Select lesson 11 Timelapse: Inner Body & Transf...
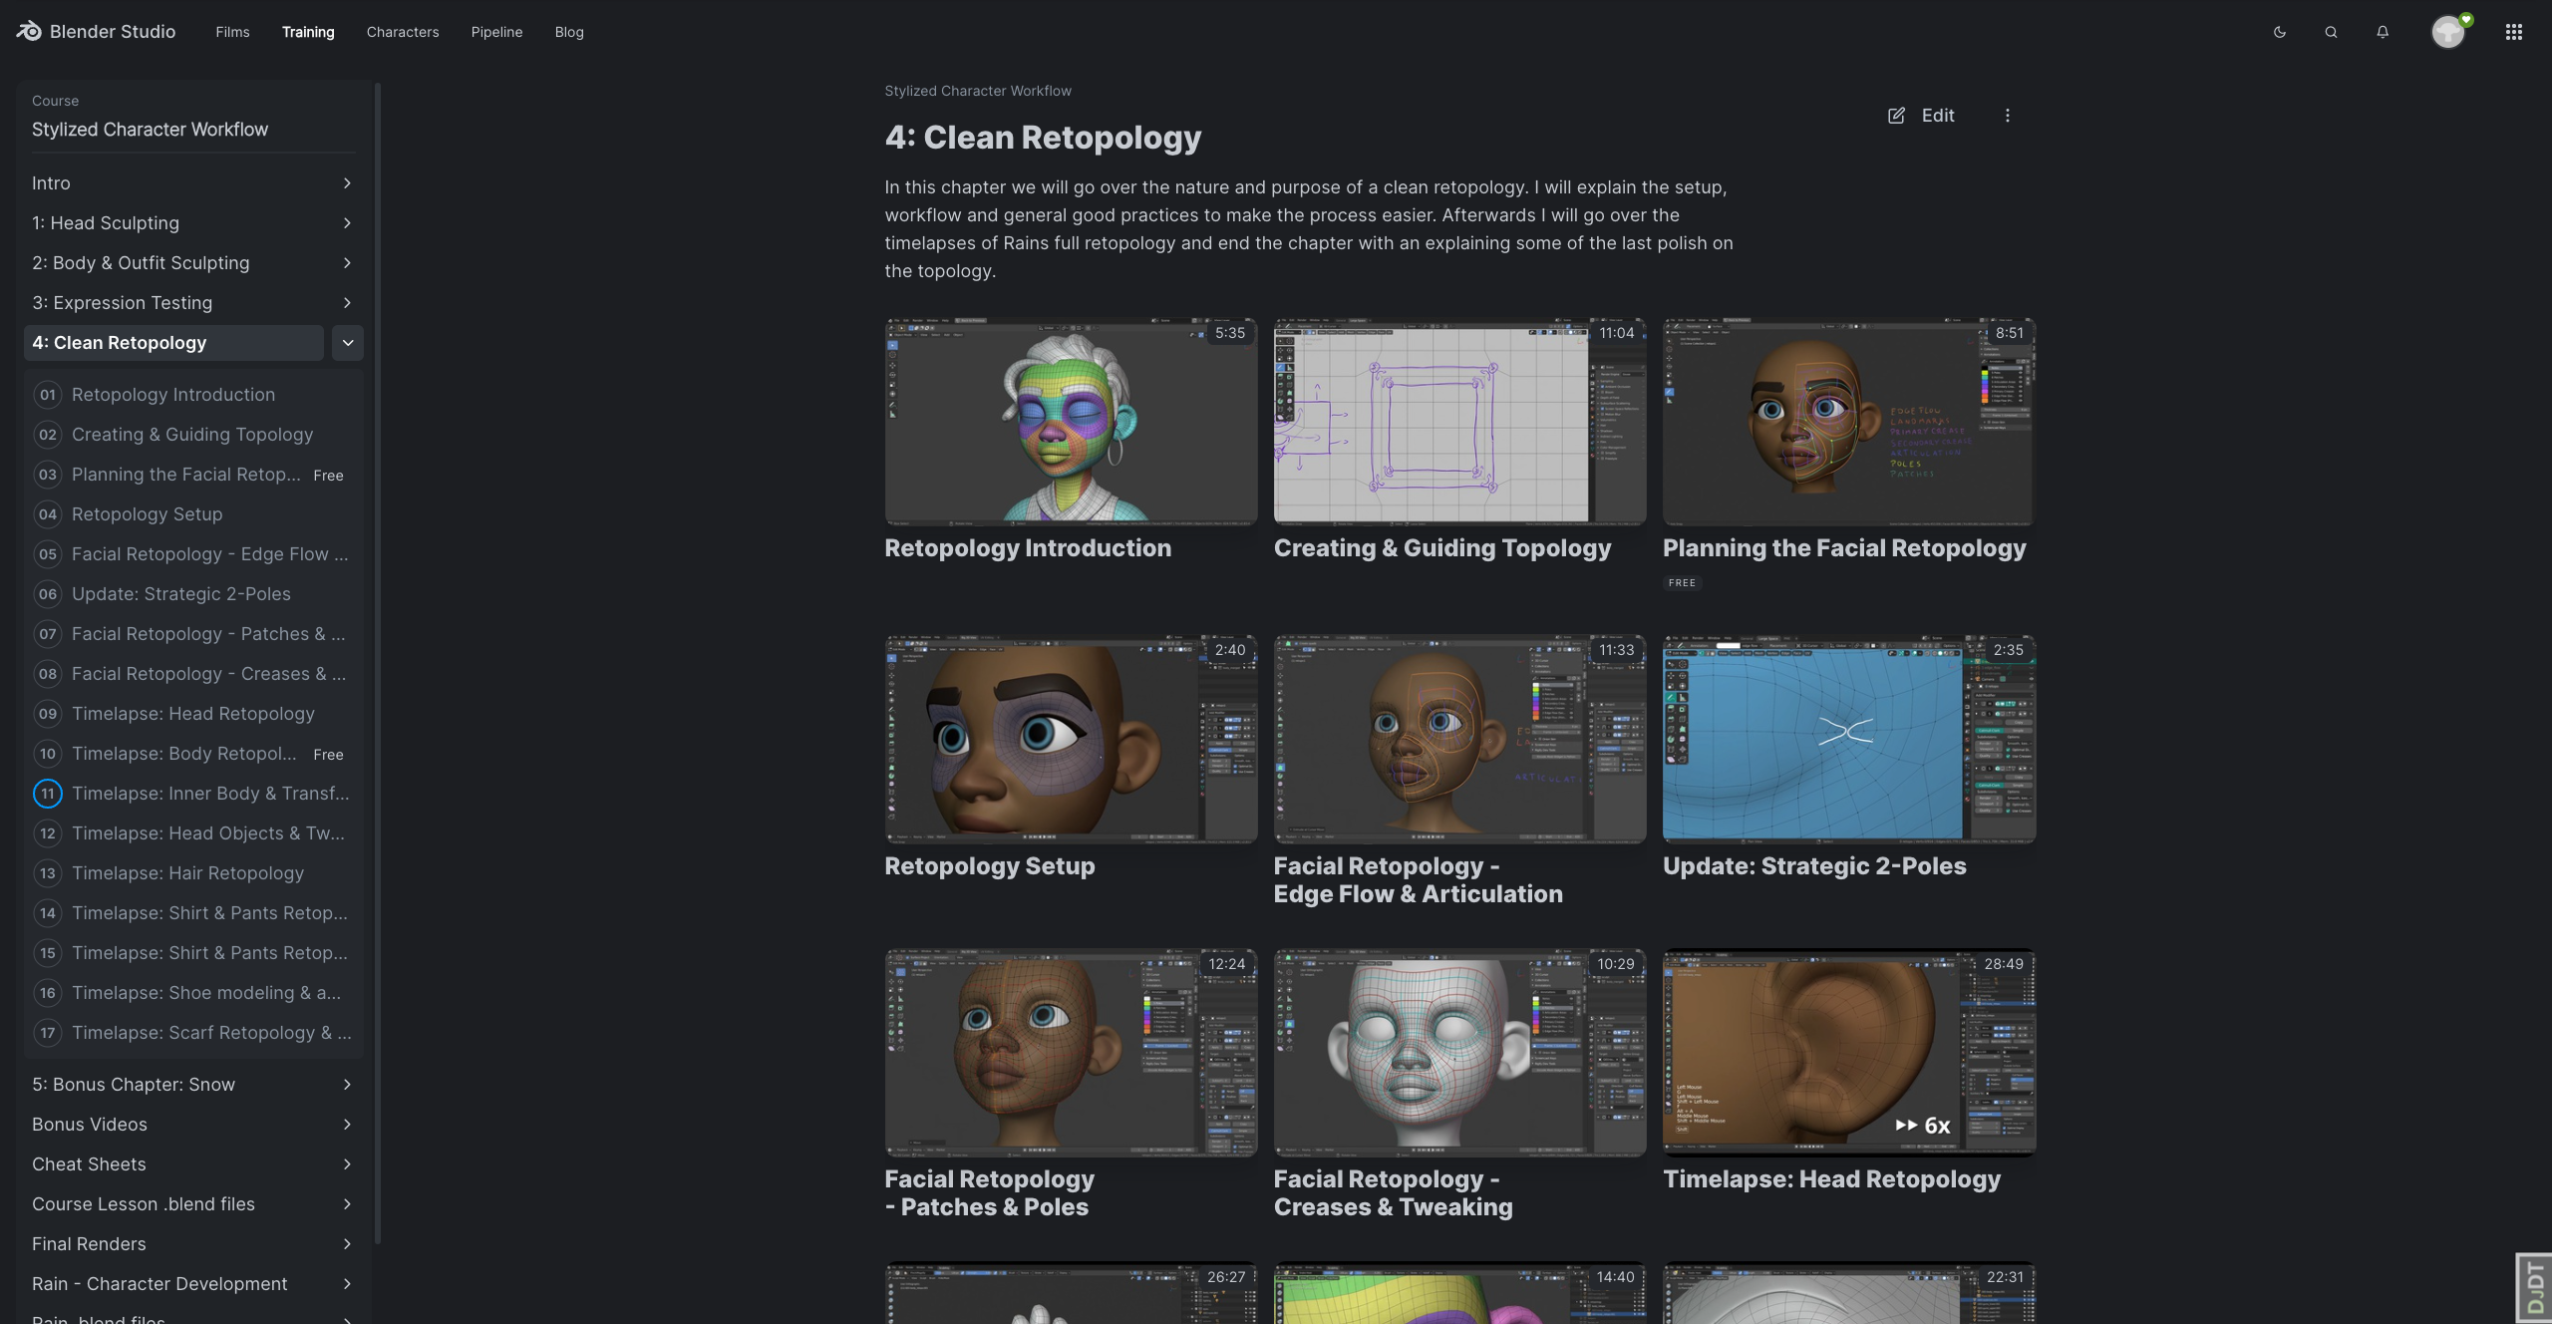This screenshot has height=1324, width=2552. point(192,794)
